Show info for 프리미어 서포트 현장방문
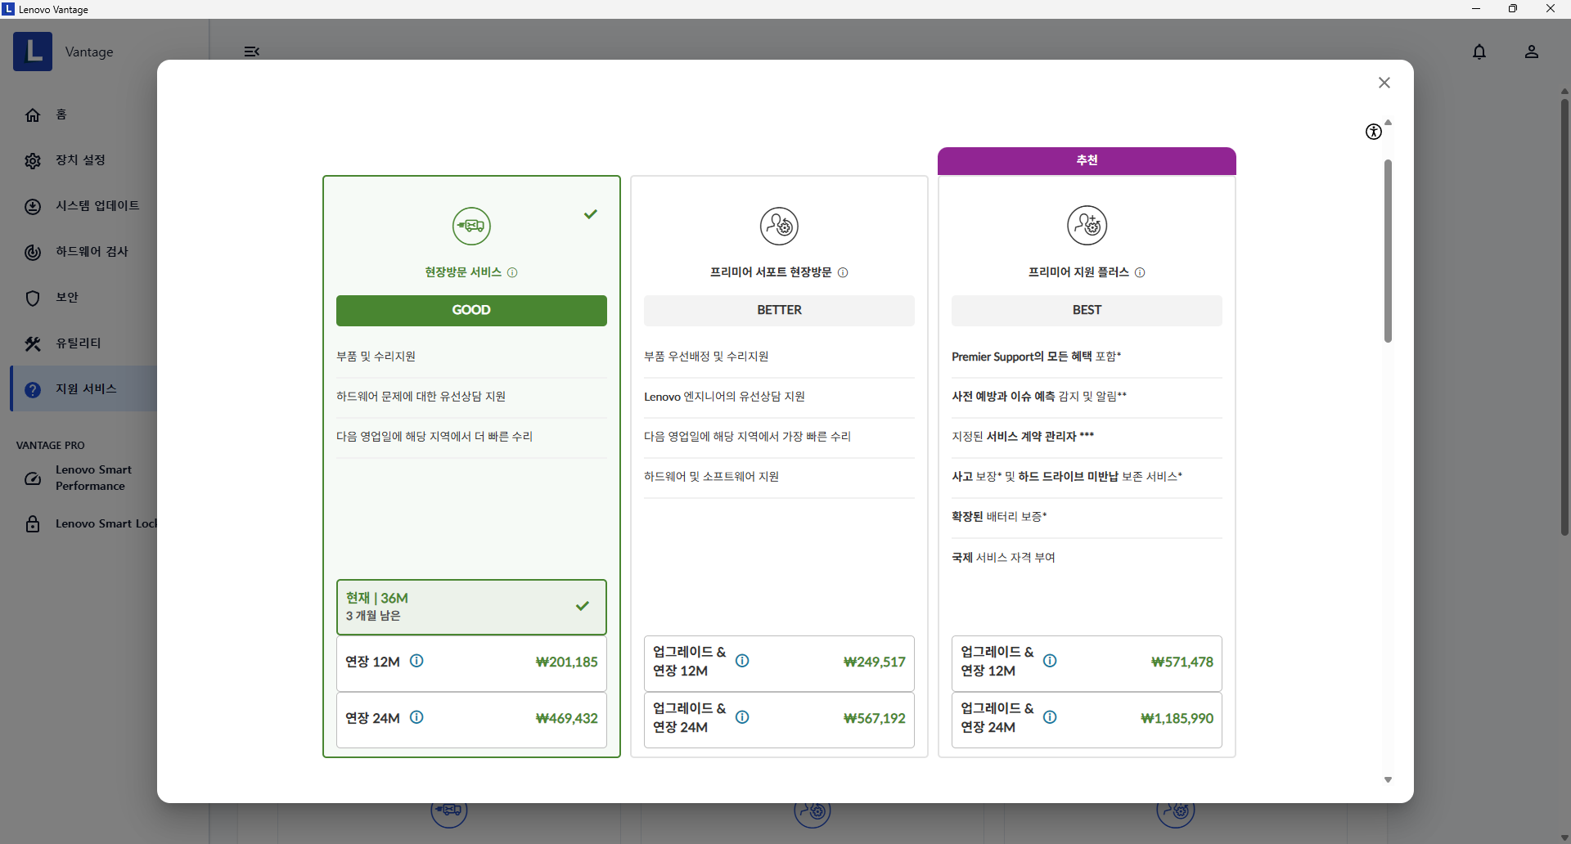Viewport: 1571px width, 844px height. pos(843,272)
